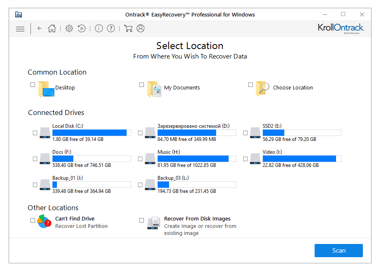Click the "Зарезервировано системой (D:)" drive name
This screenshot has height=272, width=381.
point(194,126)
